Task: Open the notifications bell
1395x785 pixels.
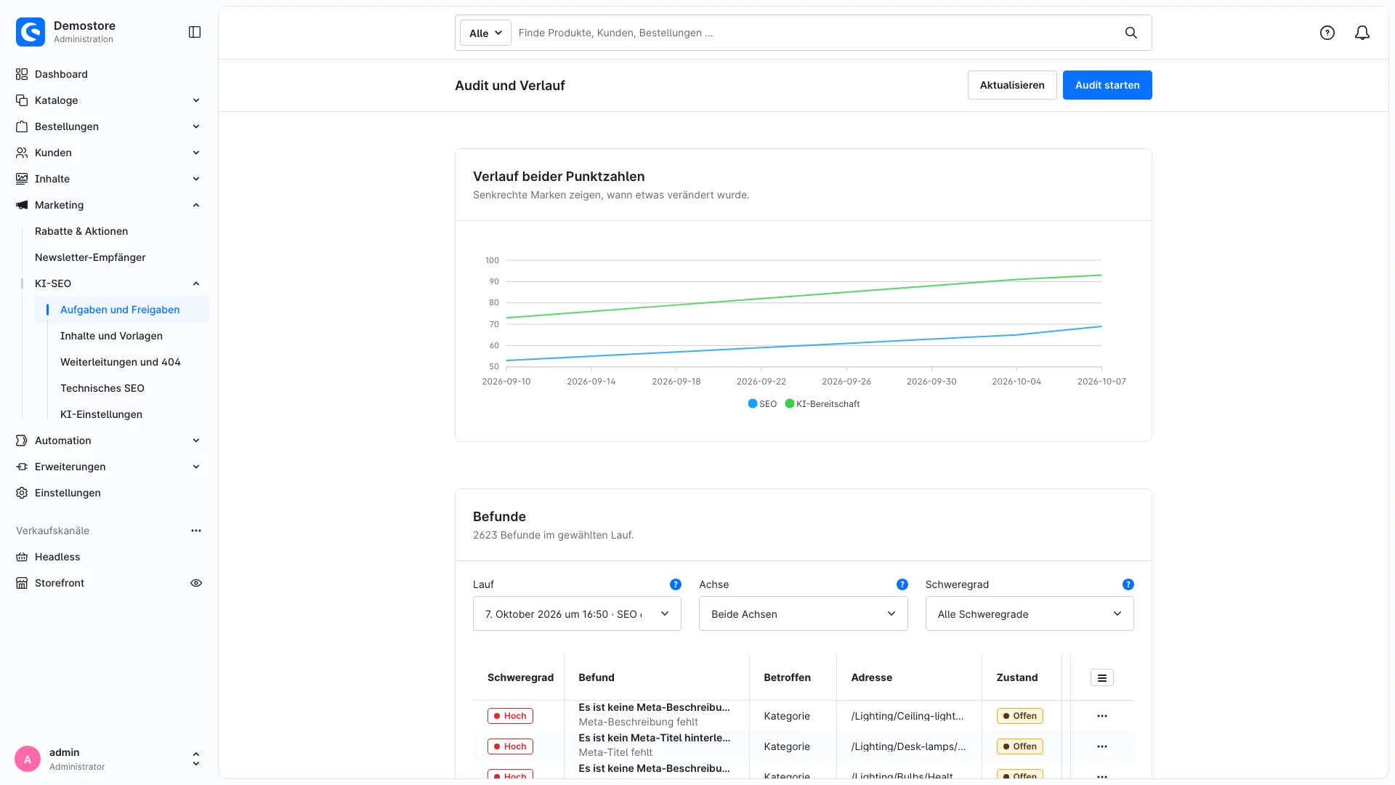Action: click(1362, 33)
